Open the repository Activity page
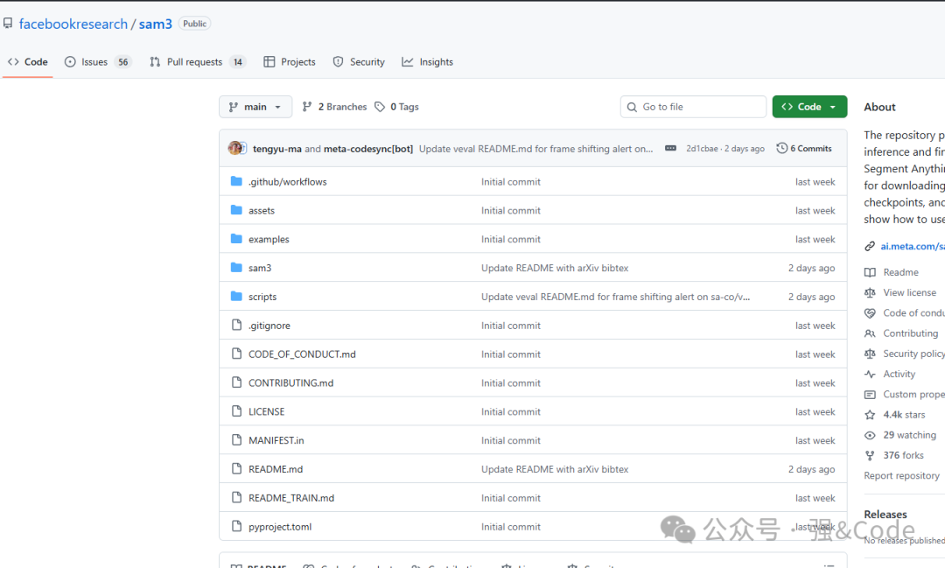This screenshot has width=945, height=568. (x=899, y=374)
